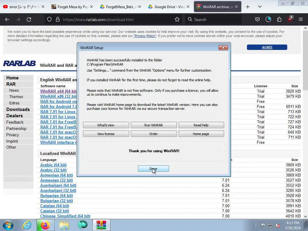
Task: Expand the list all tabs chevron
Action: tap(260, 7)
